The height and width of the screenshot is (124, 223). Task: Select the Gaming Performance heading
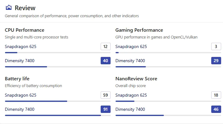pos(139,30)
